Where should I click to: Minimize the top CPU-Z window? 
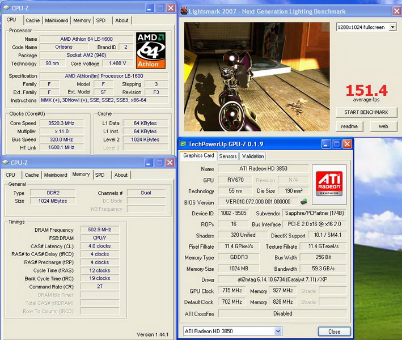(x=150, y=8)
